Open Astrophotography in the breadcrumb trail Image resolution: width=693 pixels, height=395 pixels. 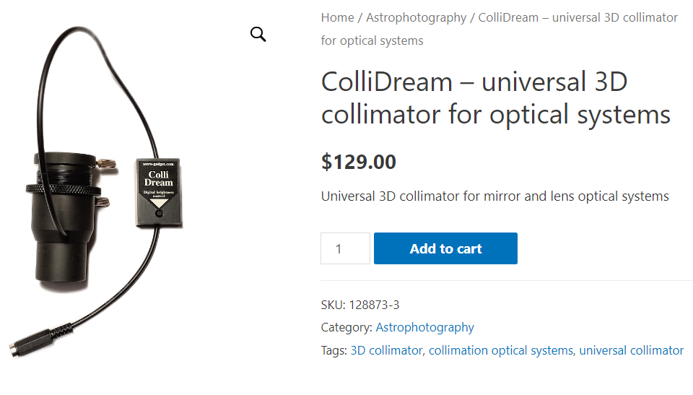pyautogui.click(x=416, y=17)
